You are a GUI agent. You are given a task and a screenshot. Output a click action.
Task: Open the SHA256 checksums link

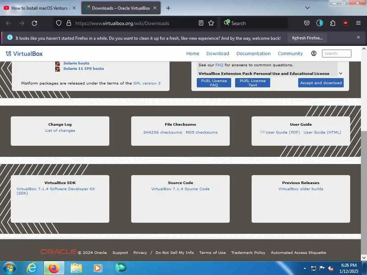[163, 132]
